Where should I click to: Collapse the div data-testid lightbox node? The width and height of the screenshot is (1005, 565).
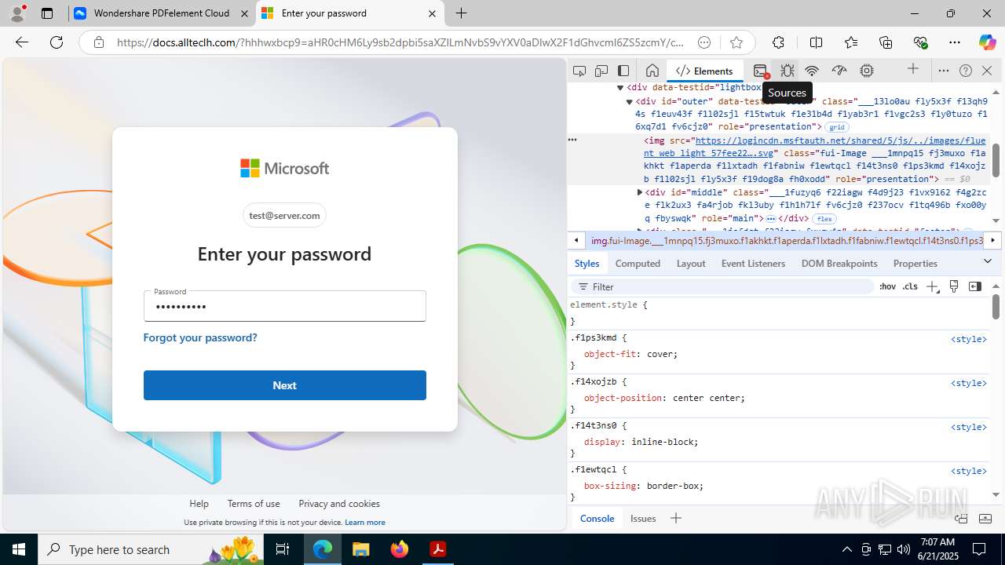(x=619, y=88)
